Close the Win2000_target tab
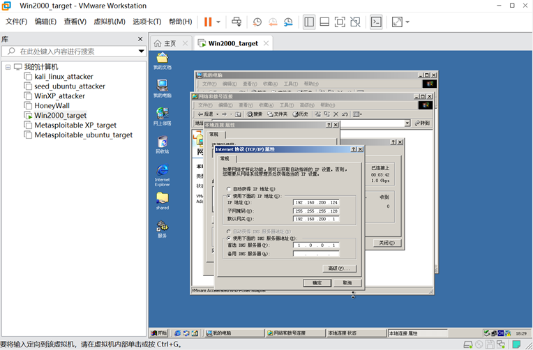Viewport: 533px width, 350px height. click(x=266, y=43)
